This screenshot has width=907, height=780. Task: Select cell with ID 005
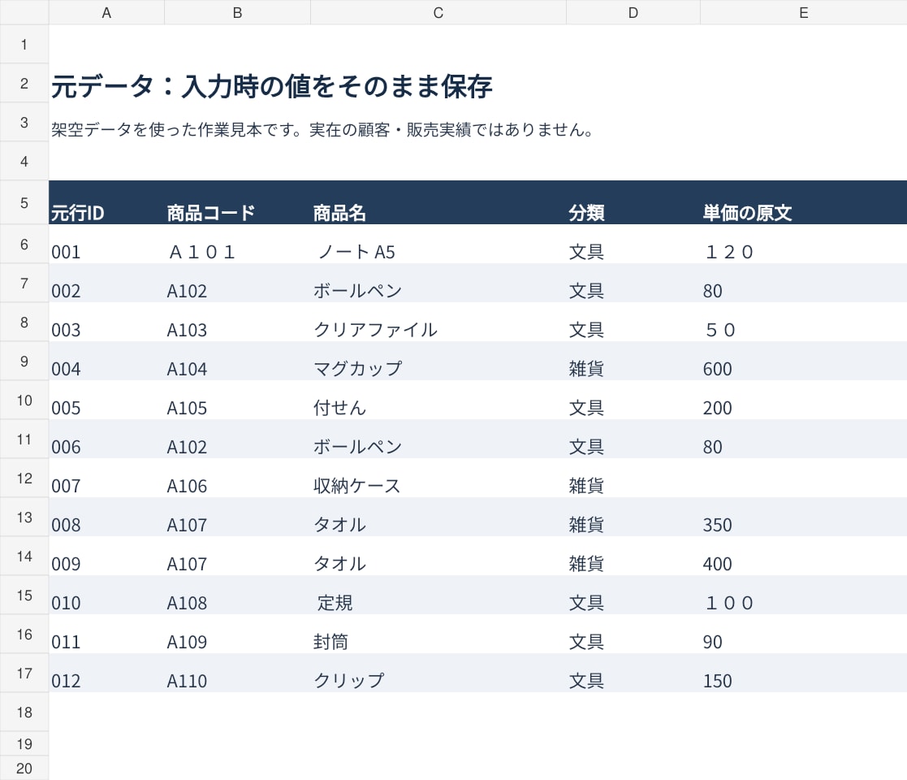tap(106, 400)
